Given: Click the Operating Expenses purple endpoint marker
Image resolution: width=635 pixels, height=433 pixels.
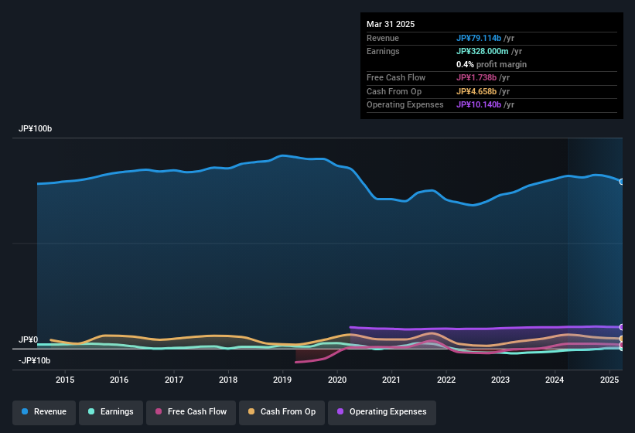Looking at the screenshot, I should tap(622, 327).
